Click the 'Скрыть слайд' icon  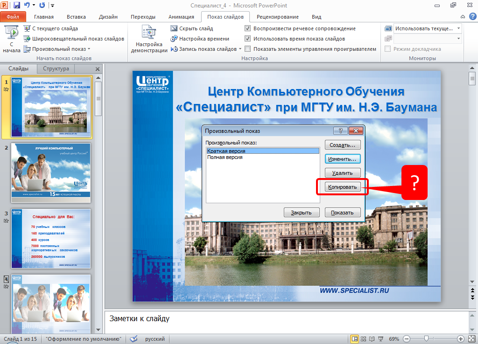[174, 28]
